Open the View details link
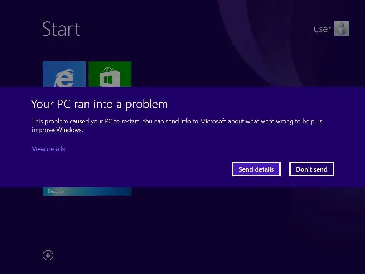365x274 pixels. (48, 149)
